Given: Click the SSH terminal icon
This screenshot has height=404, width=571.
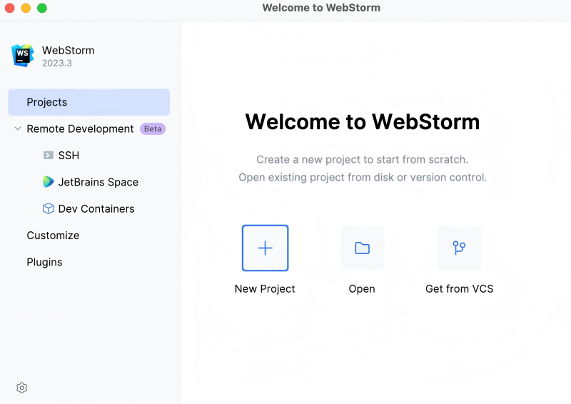Looking at the screenshot, I should click(x=48, y=156).
